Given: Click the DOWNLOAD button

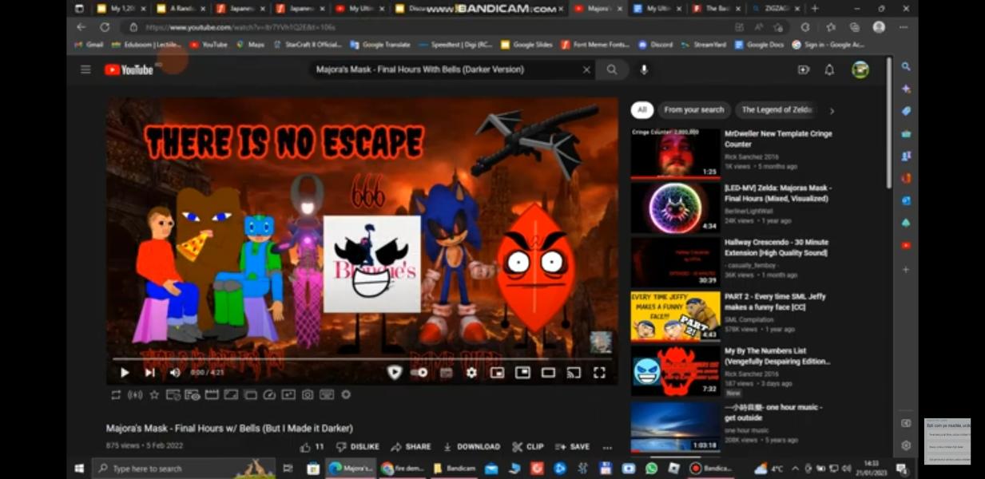Looking at the screenshot, I should point(471,447).
